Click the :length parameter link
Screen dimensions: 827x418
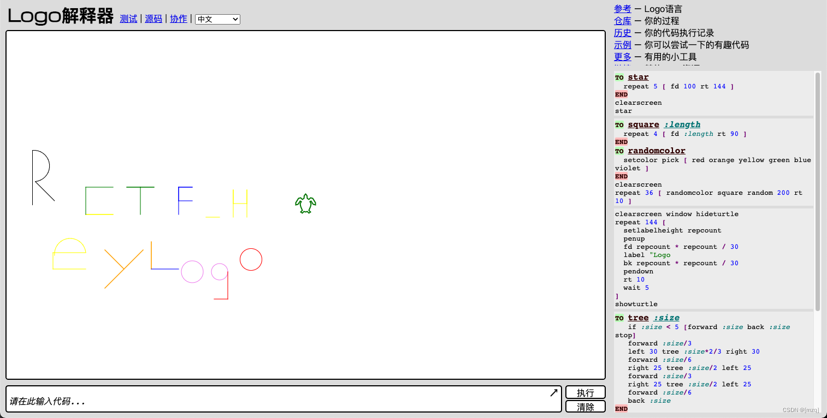pyautogui.click(x=682, y=124)
